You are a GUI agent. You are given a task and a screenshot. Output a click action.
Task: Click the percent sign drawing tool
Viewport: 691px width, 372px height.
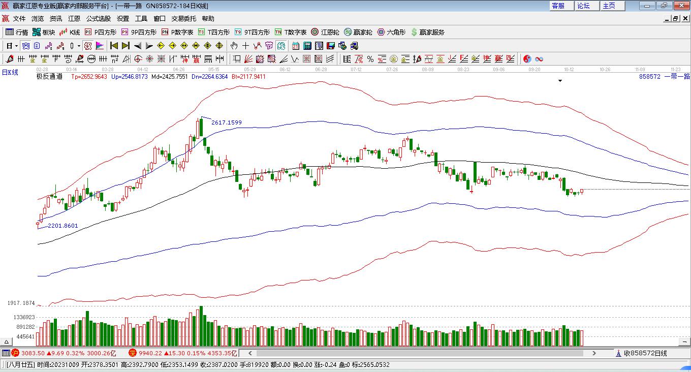click(370, 59)
